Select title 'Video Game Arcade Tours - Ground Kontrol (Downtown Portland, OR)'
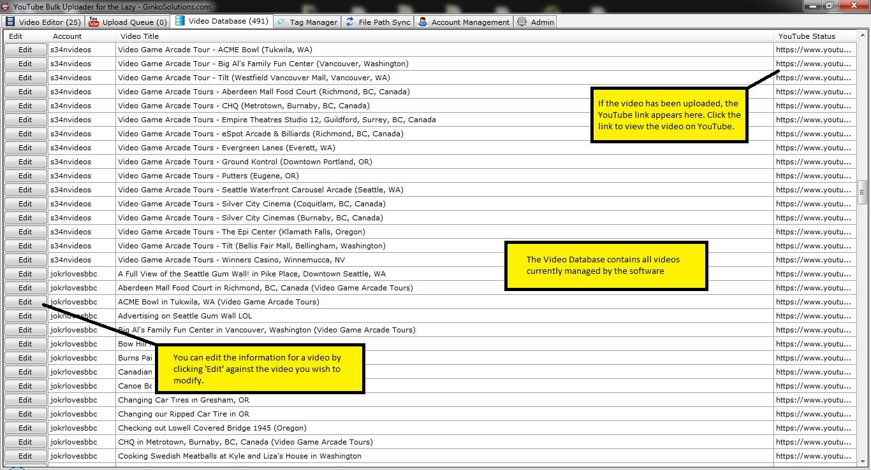871x470 pixels. (245, 162)
